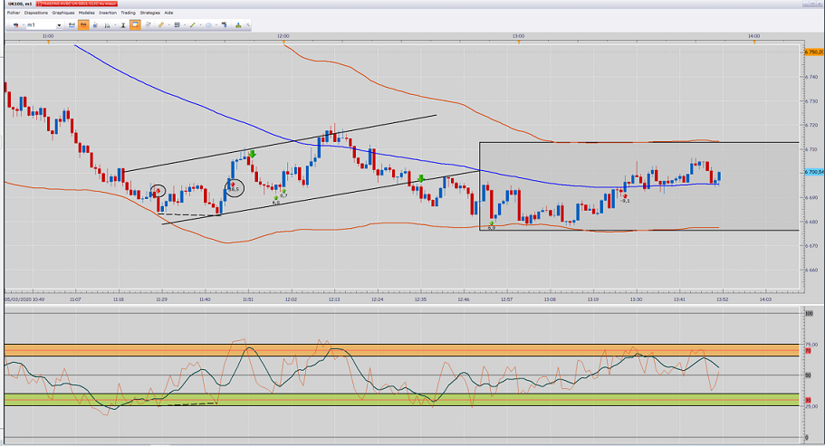Click the red one-click trading banner
Image resolution: width=825 pixels, height=446 pixels.
[x=76, y=4]
